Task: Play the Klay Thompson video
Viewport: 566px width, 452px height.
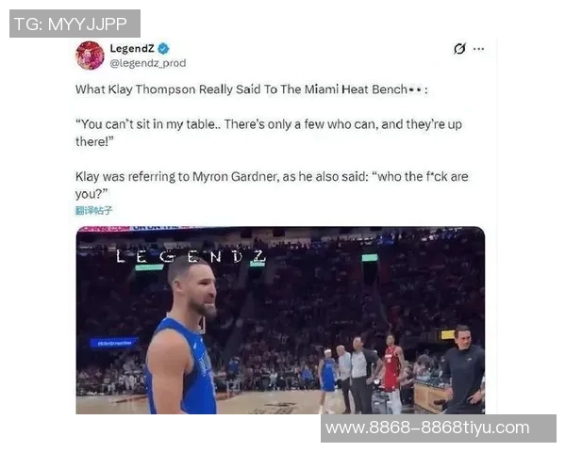Action: point(280,320)
